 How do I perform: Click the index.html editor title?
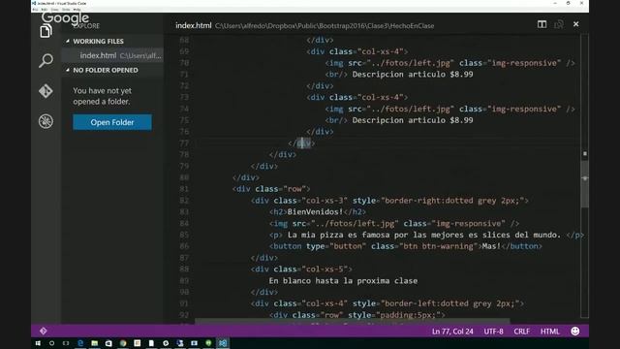[x=194, y=25]
